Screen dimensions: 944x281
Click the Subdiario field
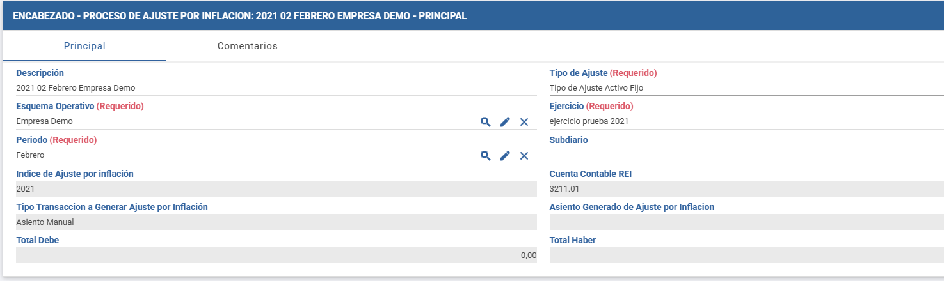(x=746, y=155)
